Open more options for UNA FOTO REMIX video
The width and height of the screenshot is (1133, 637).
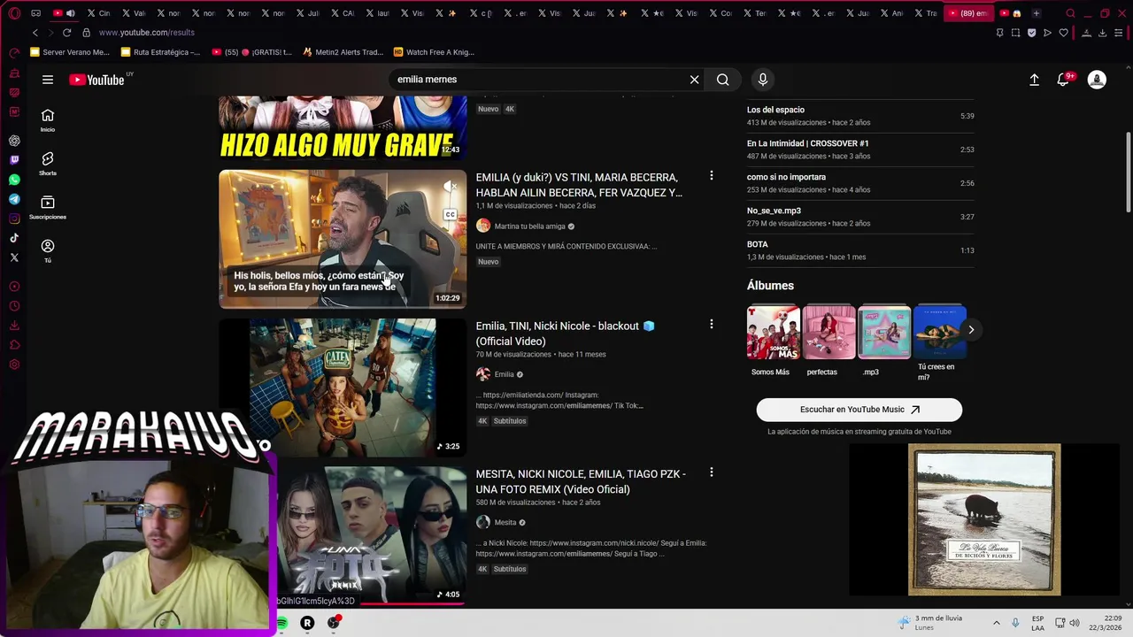(711, 472)
